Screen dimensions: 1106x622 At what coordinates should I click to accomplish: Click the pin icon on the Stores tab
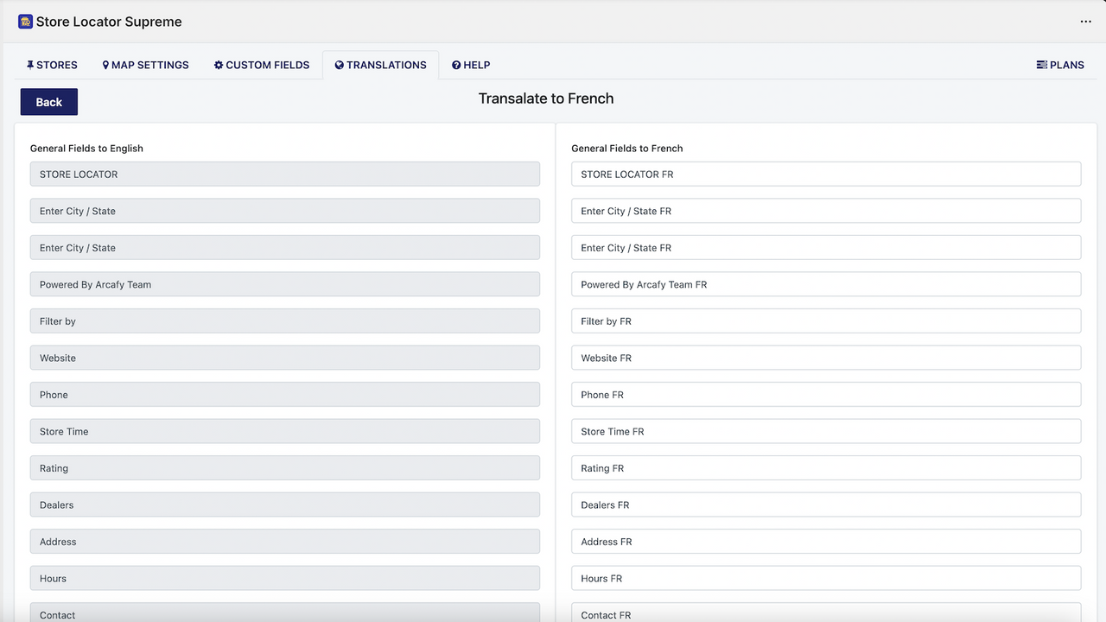[30, 65]
